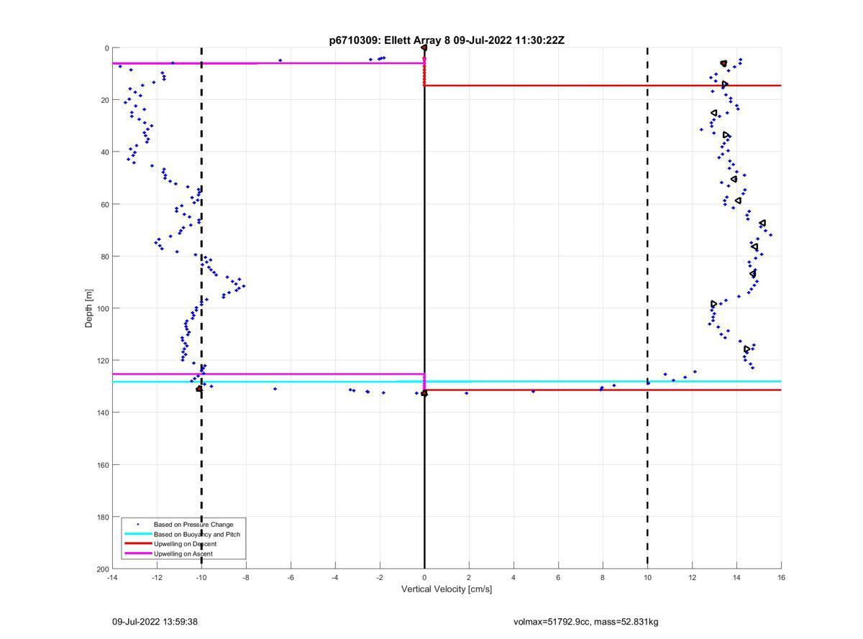Click depth-axis tick label '40'
The height and width of the screenshot is (639, 863).
105,152
